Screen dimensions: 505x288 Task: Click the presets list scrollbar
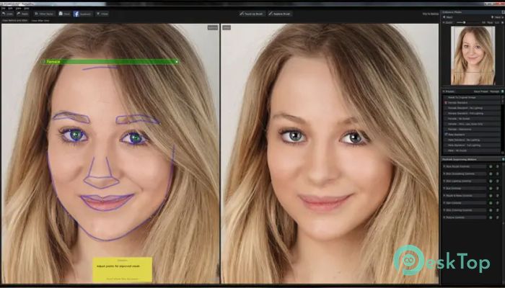[x=502, y=125]
